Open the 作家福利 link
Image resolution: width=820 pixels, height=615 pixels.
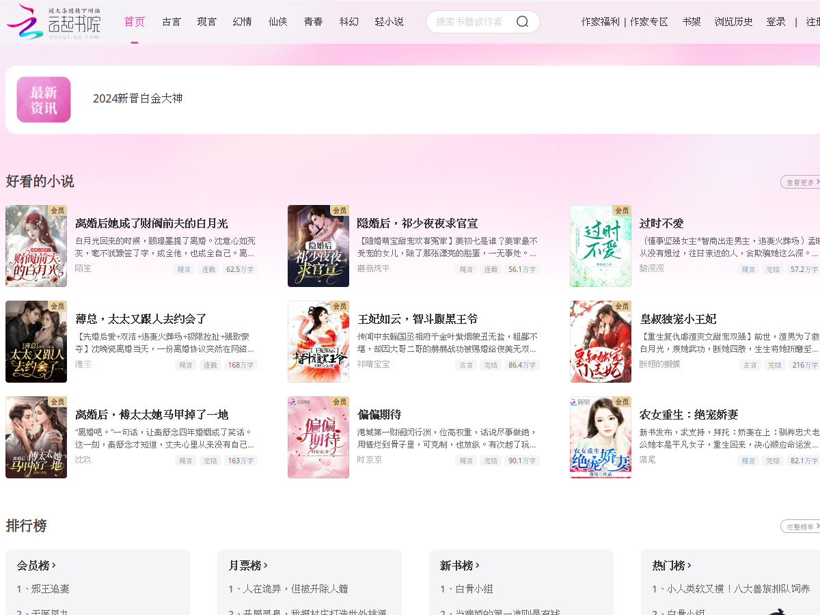point(601,22)
